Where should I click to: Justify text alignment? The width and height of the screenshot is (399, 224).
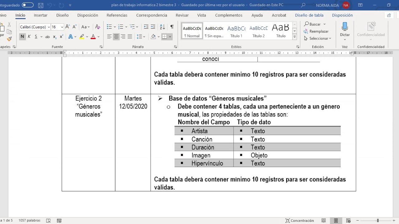point(130,37)
